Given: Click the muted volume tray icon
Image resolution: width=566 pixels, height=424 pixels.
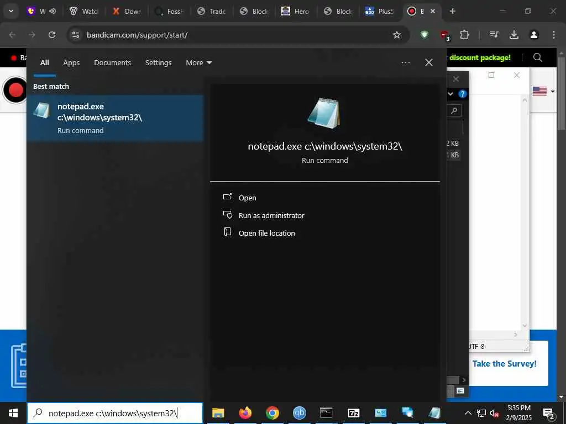Looking at the screenshot, I should coord(494,413).
